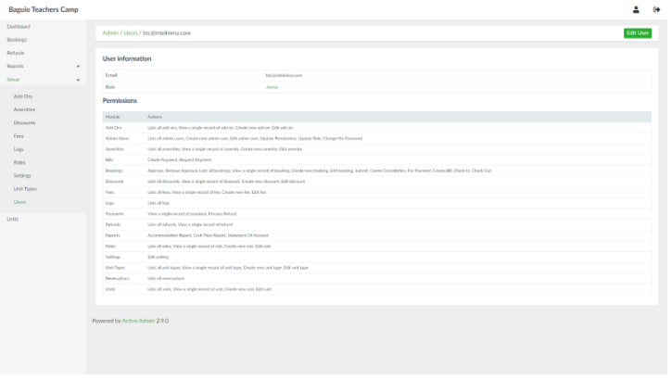Go to Roles under Setup
The image size is (672, 380).
pyautogui.click(x=19, y=162)
